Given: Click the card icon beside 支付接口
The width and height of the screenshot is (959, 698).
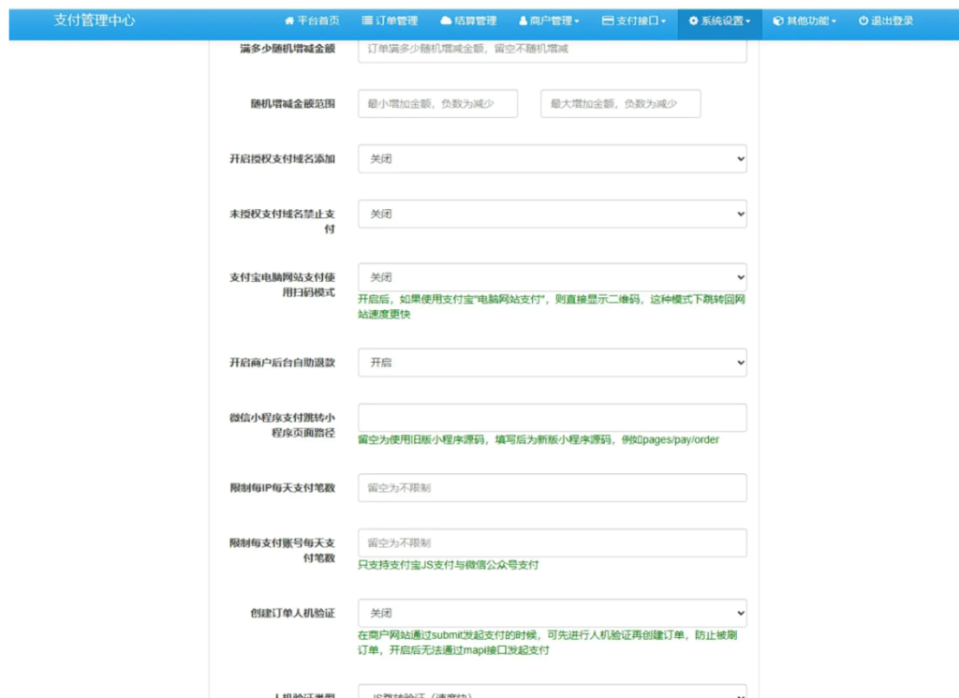Looking at the screenshot, I should pos(608,21).
